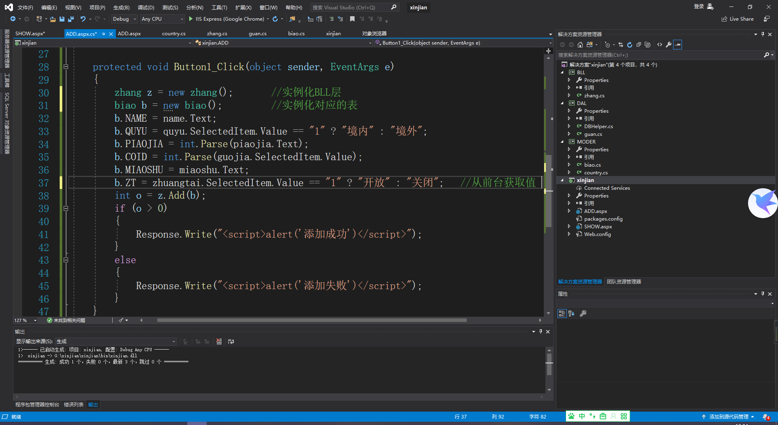Click the browser refresh icon in toolbar

click(x=275, y=19)
